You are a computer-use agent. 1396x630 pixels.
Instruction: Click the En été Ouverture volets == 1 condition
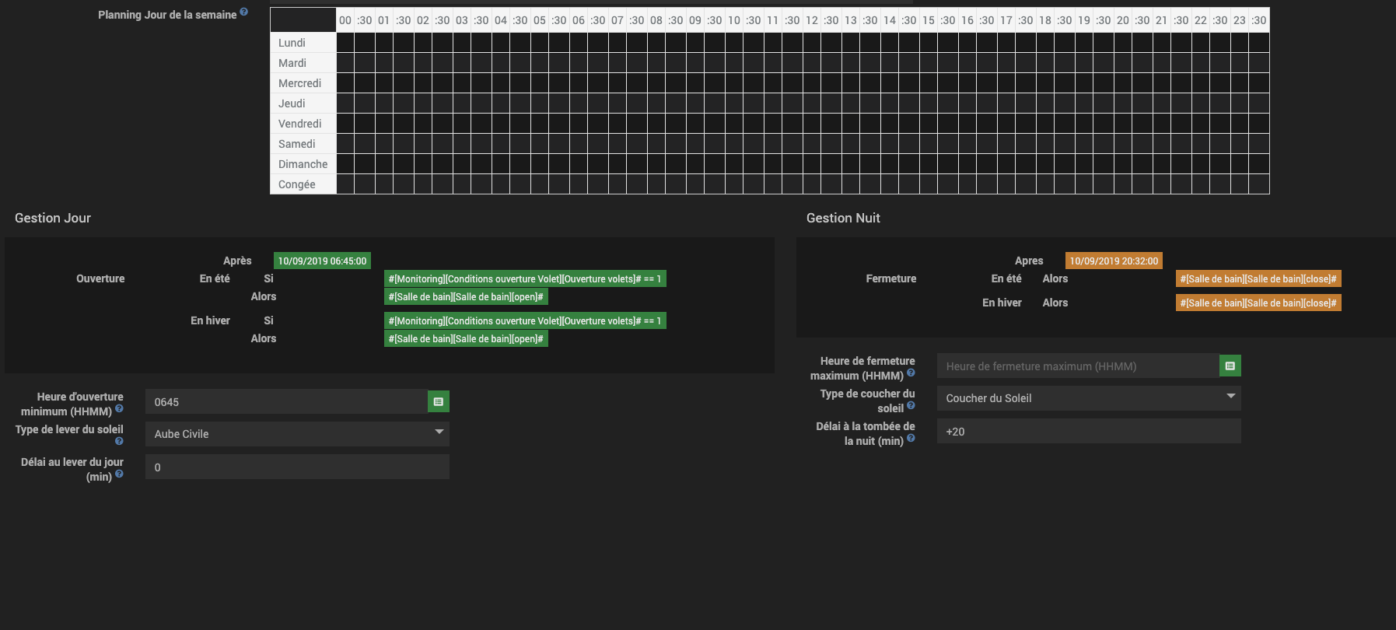point(525,278)
